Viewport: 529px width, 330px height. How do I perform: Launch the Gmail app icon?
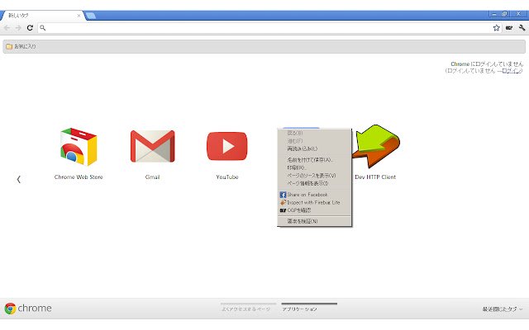[x=152, y=146]
